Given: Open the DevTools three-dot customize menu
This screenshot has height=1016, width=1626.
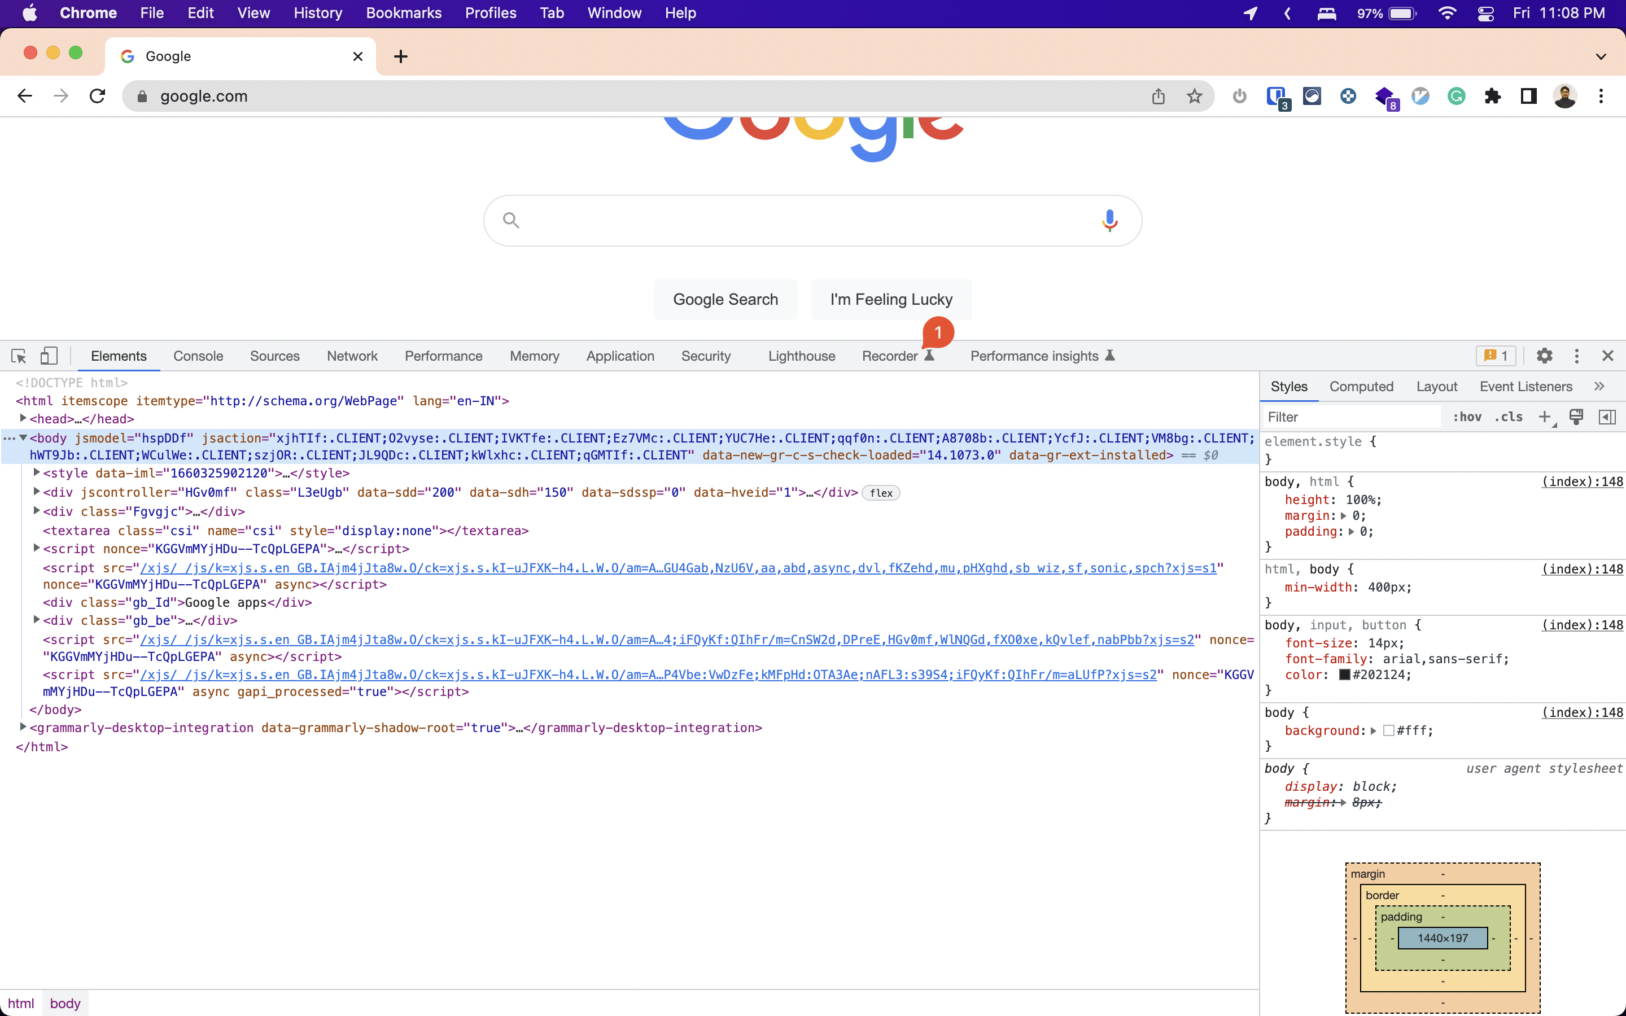Looking at the screenshot, I should (1576, 356).
